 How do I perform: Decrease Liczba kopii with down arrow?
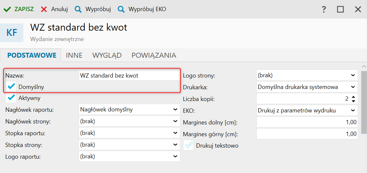(354, 100)
